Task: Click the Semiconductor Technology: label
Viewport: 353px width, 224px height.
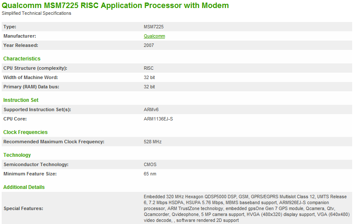Action: click(36, 164)
